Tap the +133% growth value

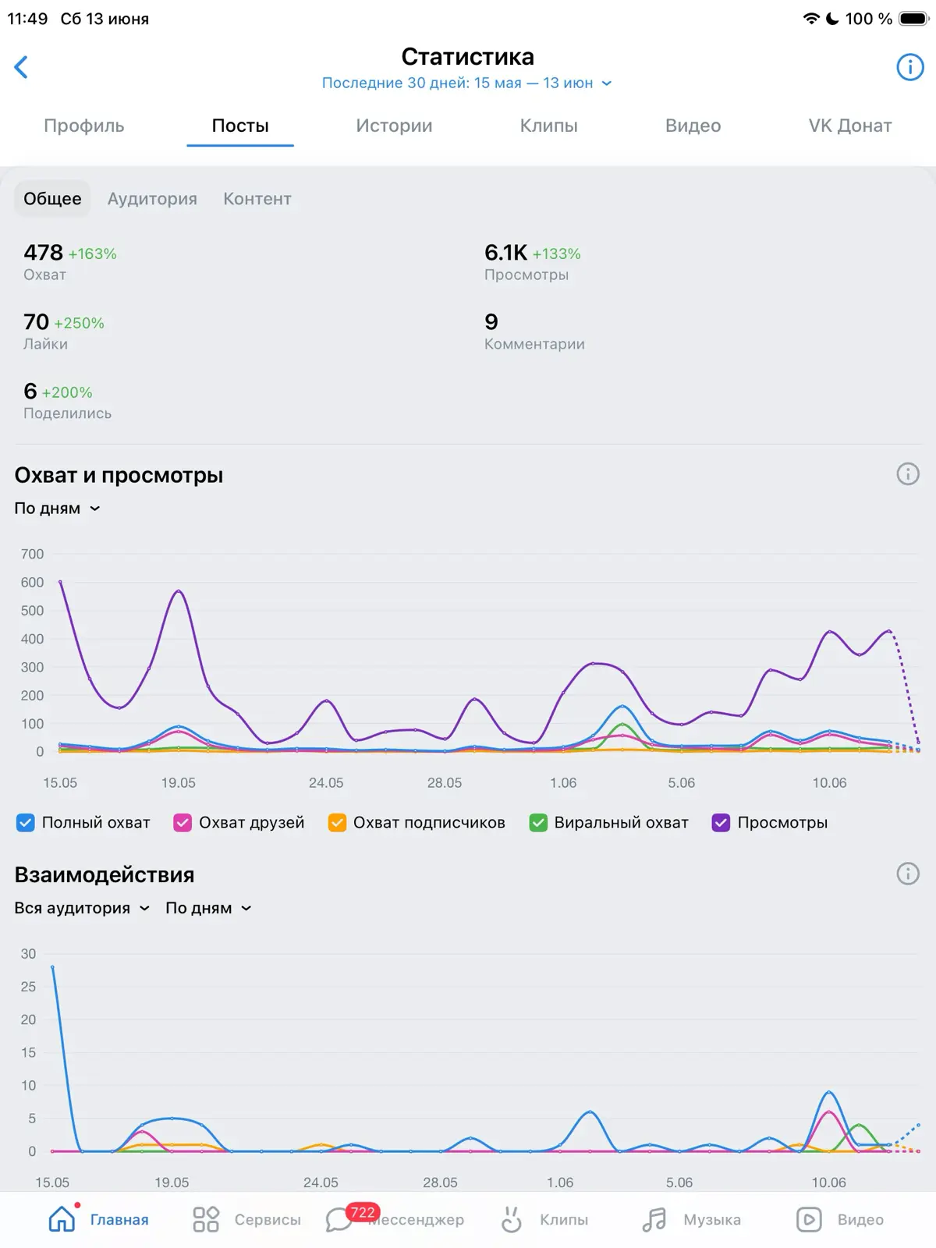point(557,253)
